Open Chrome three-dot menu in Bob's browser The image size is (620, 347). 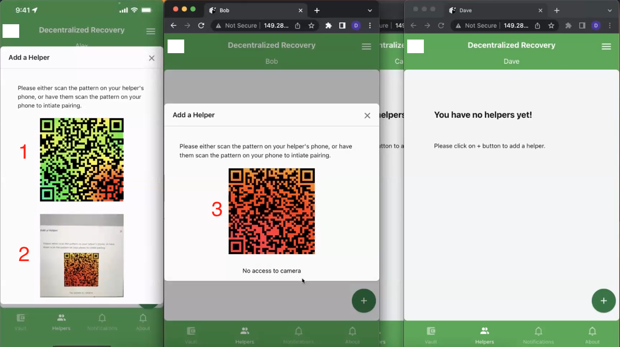[370, 26]
